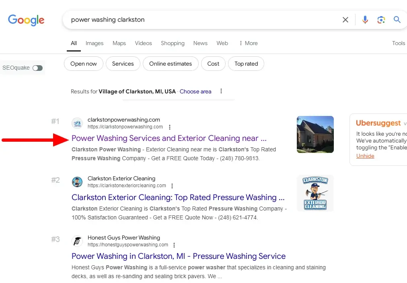Click the Choose area link

click(195, 92)
